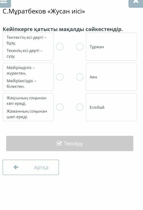
Task: Select radio next to Мейірімділік жүректен proverb
Action: point(60,77)
